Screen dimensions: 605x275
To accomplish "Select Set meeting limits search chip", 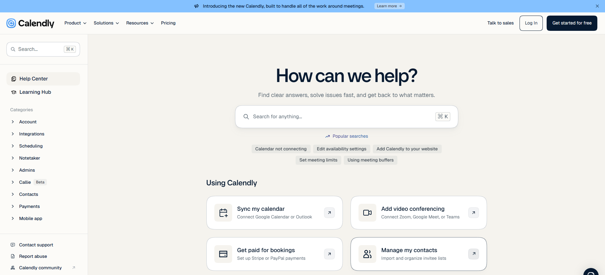I will pyautogui.click(x=318, y=160).
